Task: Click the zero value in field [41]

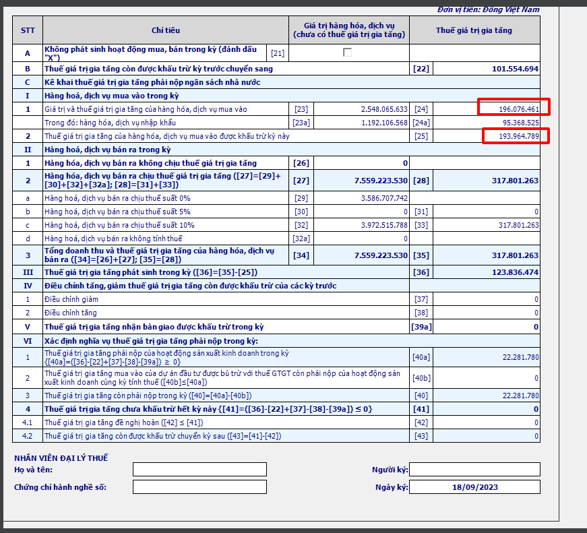Action: pos(536,410)
